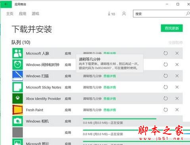The image size is (190, 145).
Task: Select the Microsoft 照片 app name
Action: (37, 143)
